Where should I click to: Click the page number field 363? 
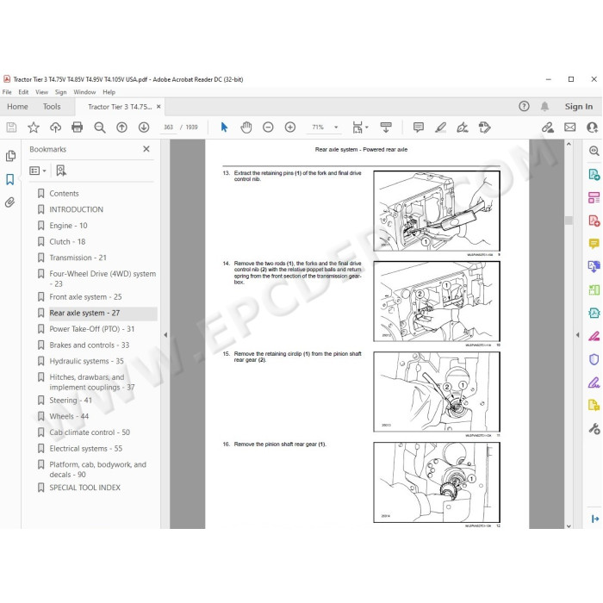[169, 127]
